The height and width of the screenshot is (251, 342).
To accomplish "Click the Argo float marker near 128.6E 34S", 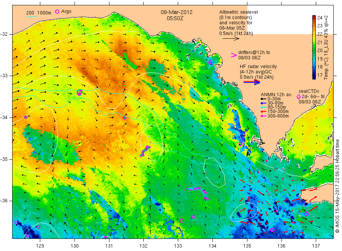I will click(x=25, y=117).
